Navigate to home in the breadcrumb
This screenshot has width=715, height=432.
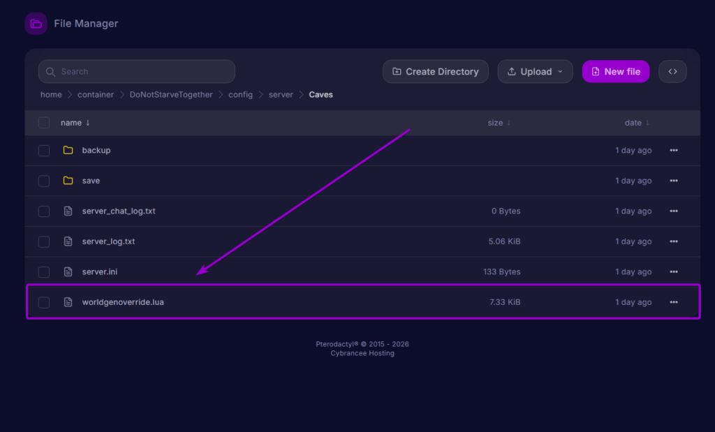pyautogui.click(x=51, y=95)
